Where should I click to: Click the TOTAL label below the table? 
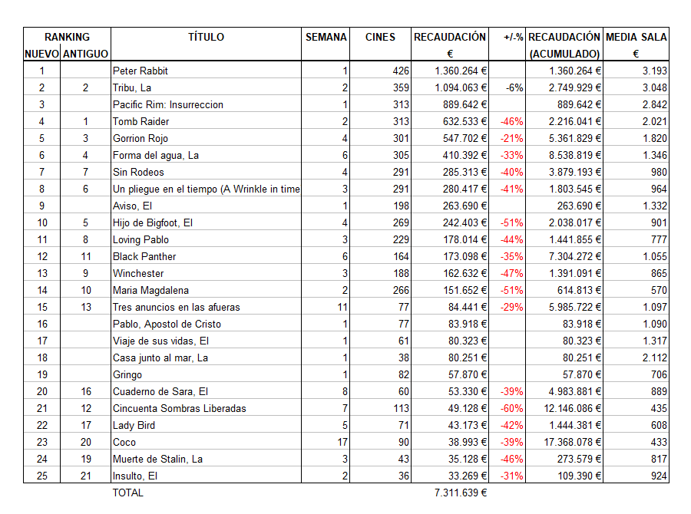127,493
